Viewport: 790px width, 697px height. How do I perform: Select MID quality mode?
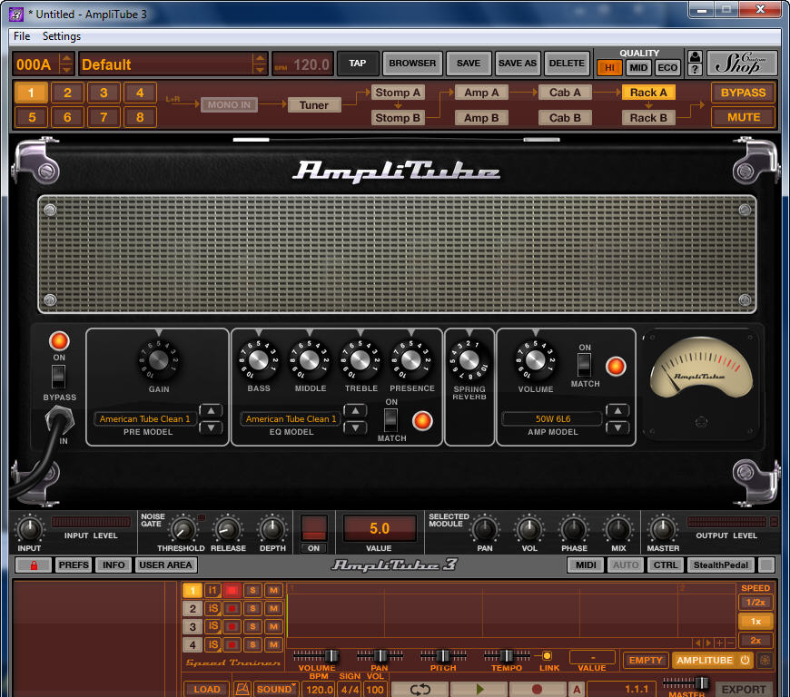(638, 67)
